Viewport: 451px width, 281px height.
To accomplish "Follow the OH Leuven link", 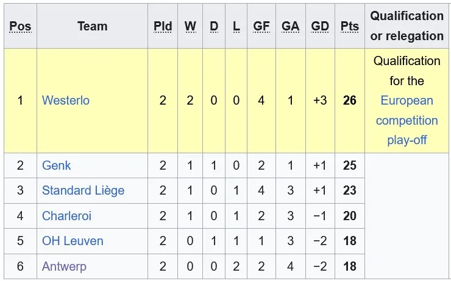I will click(x=73, y=241).
